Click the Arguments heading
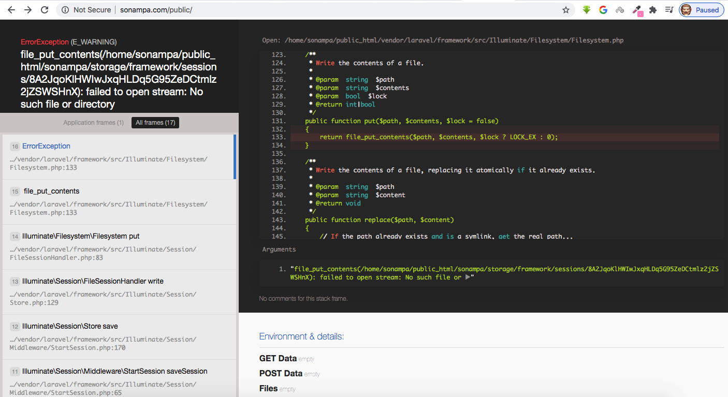 pos(279,249)
